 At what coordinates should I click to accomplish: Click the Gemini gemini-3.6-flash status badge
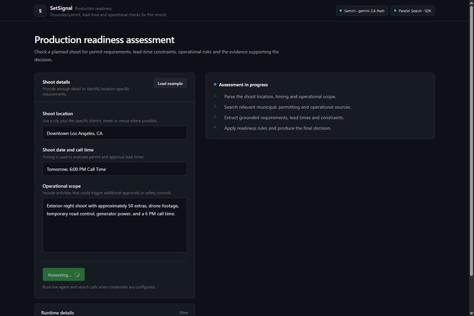[x=362, y=11]
